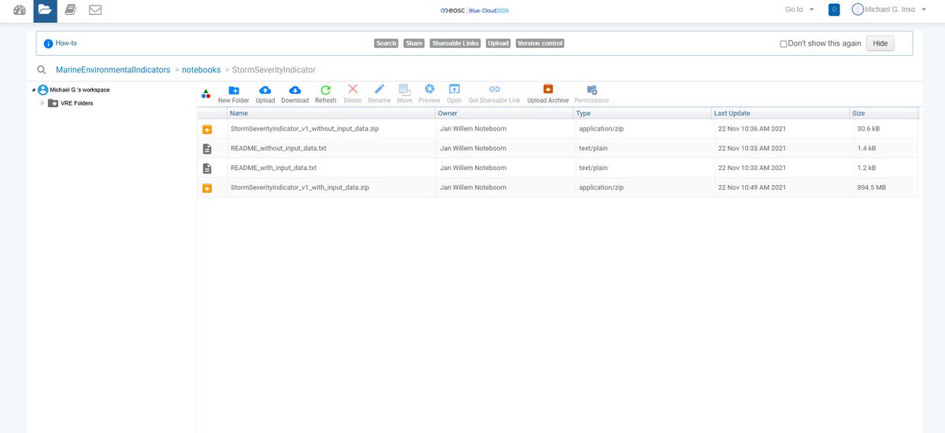Open the Share how-to tag
The width and height of the screenshot is (945, 433).
click(414, 43)
